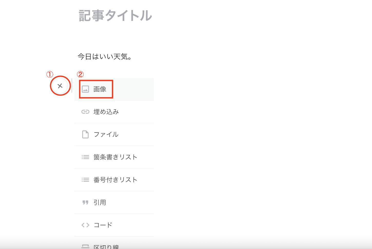
Task: Click the paragraph text 今日はいい天気。
Action: coord(105,56)
